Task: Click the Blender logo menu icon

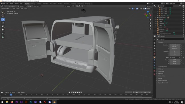Action: pyautogui.click(x=2, y=3)
